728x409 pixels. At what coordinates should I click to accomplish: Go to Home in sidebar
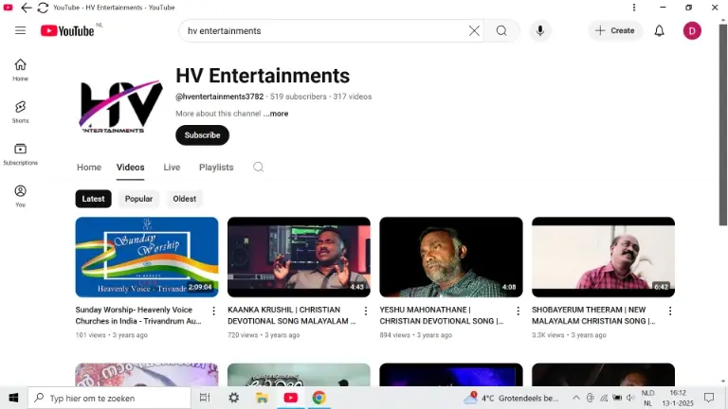tap(21, 70)
